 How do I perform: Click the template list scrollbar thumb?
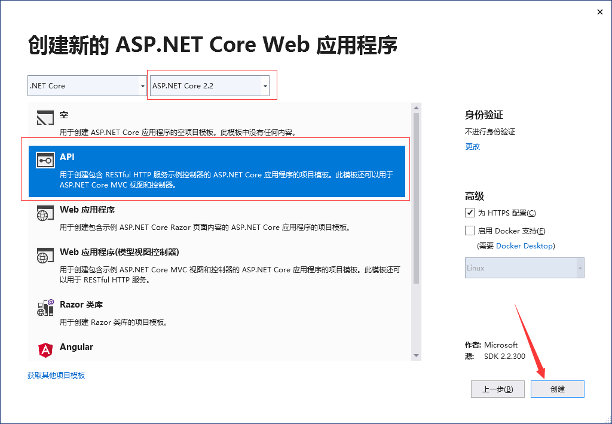point(416,198)
